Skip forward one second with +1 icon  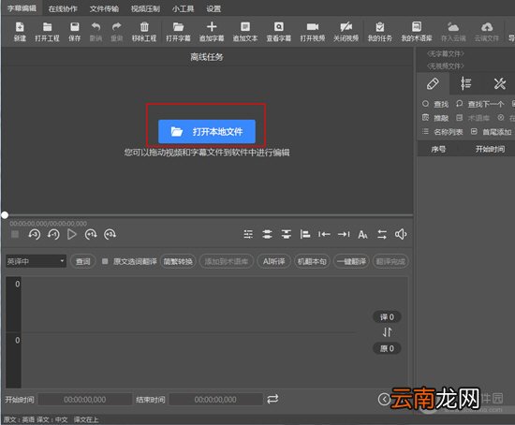pyautogui.click(x=91, y=234)
